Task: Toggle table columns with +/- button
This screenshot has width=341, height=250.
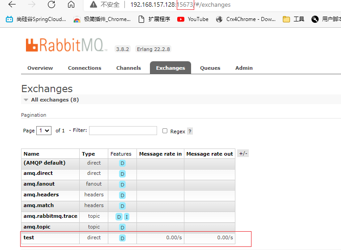Action: pos(243,153)
